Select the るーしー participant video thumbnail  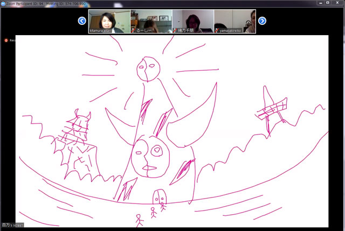(x=151, y=21)
